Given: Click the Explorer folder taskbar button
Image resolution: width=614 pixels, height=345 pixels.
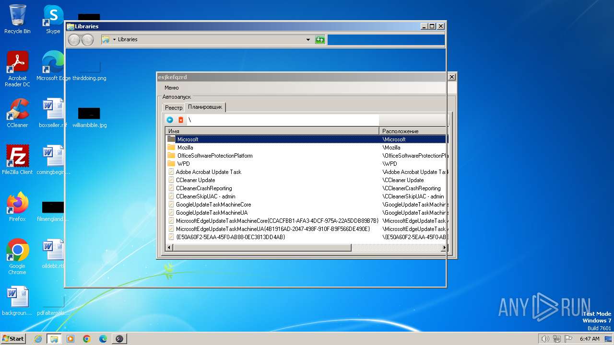Looking at the screenshot, I should tap(54, 339).
